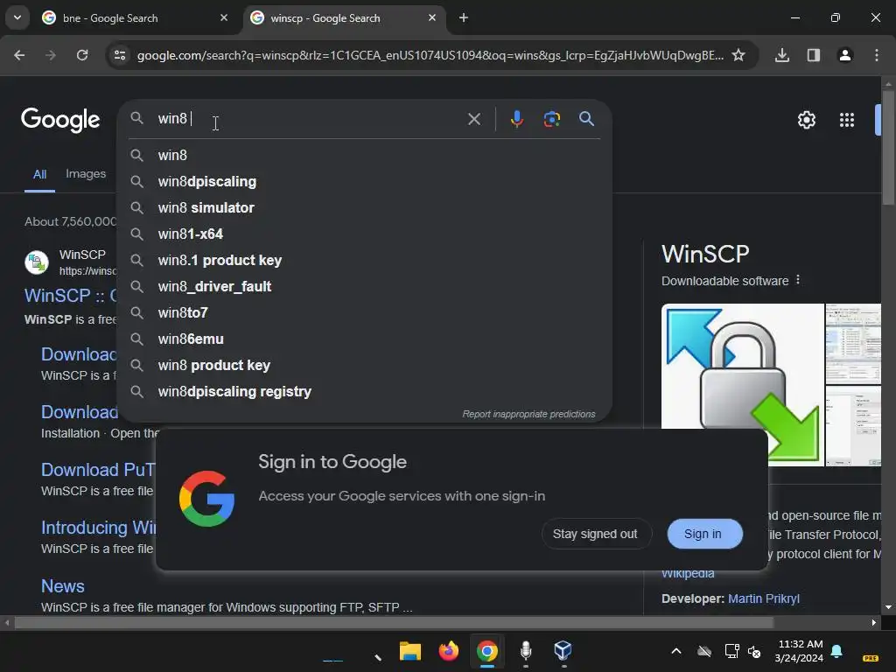Open Google apps grid

(846, 119)
